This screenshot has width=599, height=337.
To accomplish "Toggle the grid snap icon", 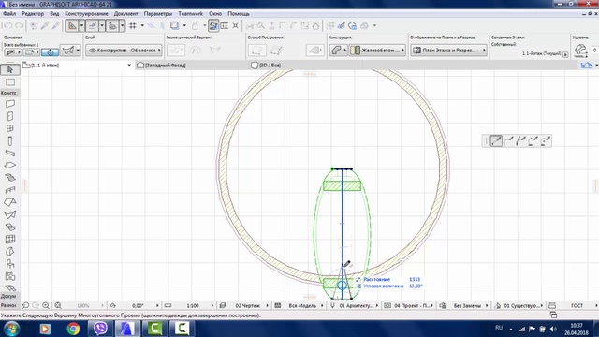I will [133, 25].
